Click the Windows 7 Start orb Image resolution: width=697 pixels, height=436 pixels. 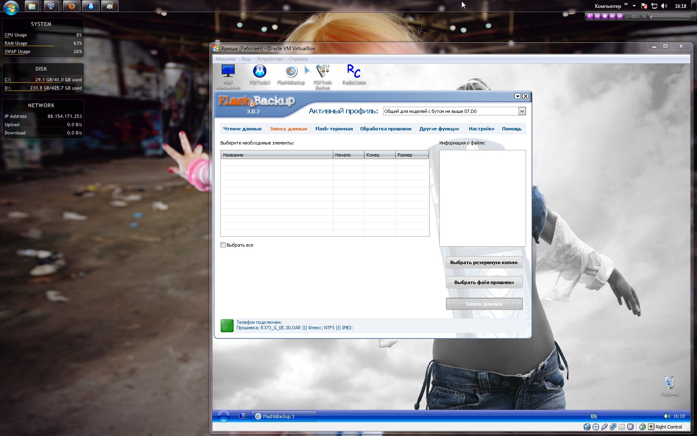[11, 7]
